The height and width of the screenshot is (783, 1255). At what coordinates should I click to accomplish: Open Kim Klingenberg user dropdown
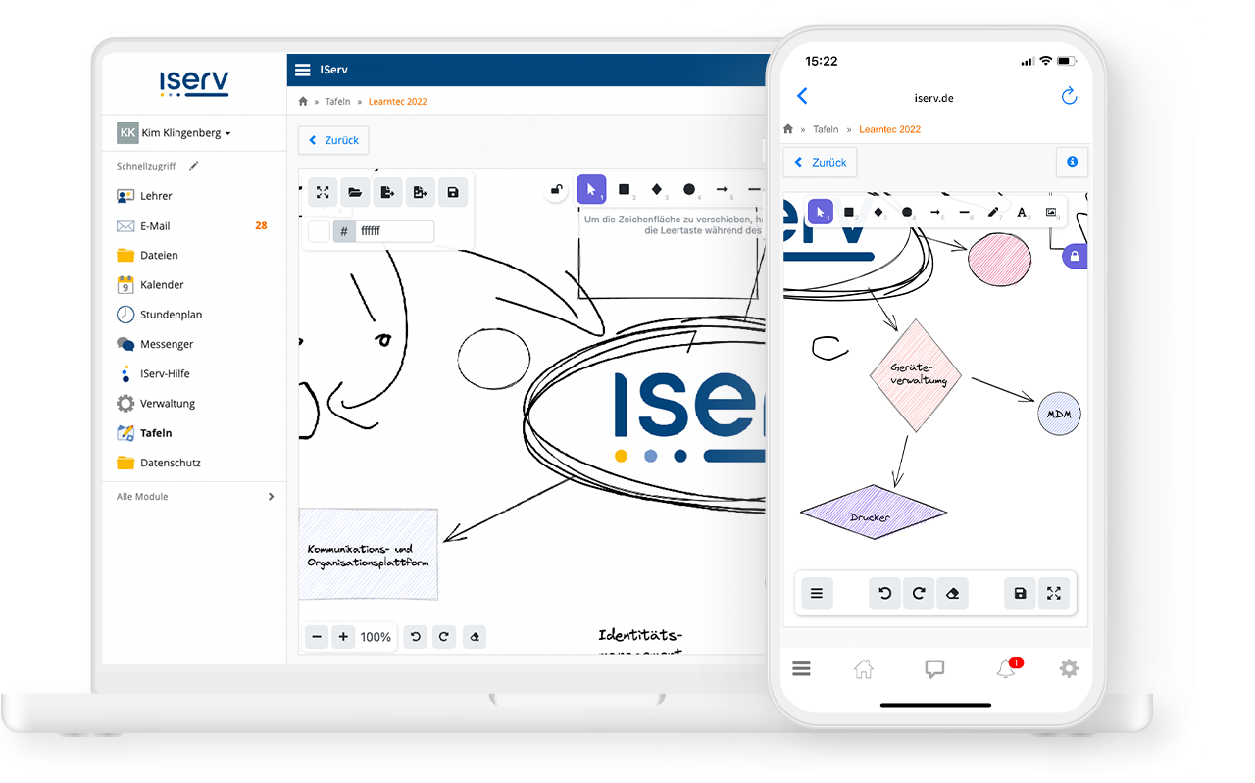tap(175, 133)
